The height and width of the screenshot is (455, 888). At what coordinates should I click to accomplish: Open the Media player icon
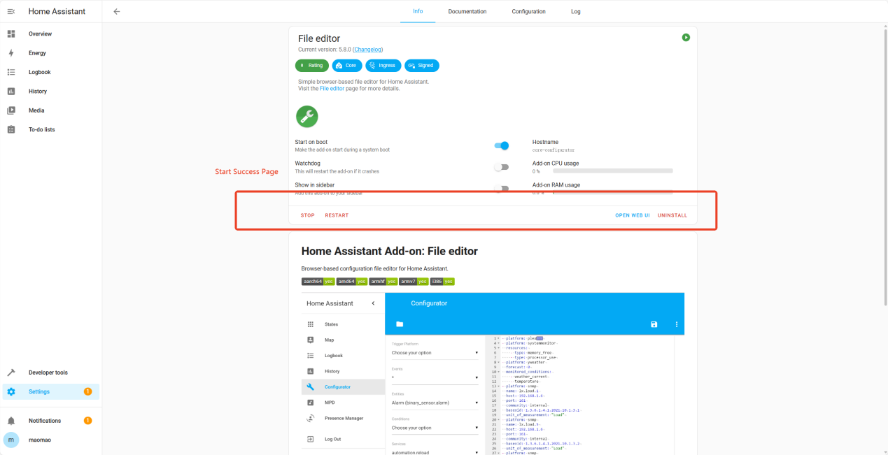coord(11,110)
